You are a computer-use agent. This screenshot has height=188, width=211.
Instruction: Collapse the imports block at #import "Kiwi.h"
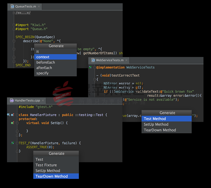coord(14,25)
